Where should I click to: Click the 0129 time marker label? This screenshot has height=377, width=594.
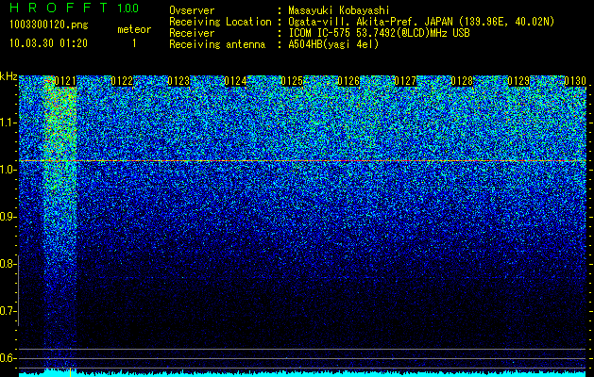point(518,81)
